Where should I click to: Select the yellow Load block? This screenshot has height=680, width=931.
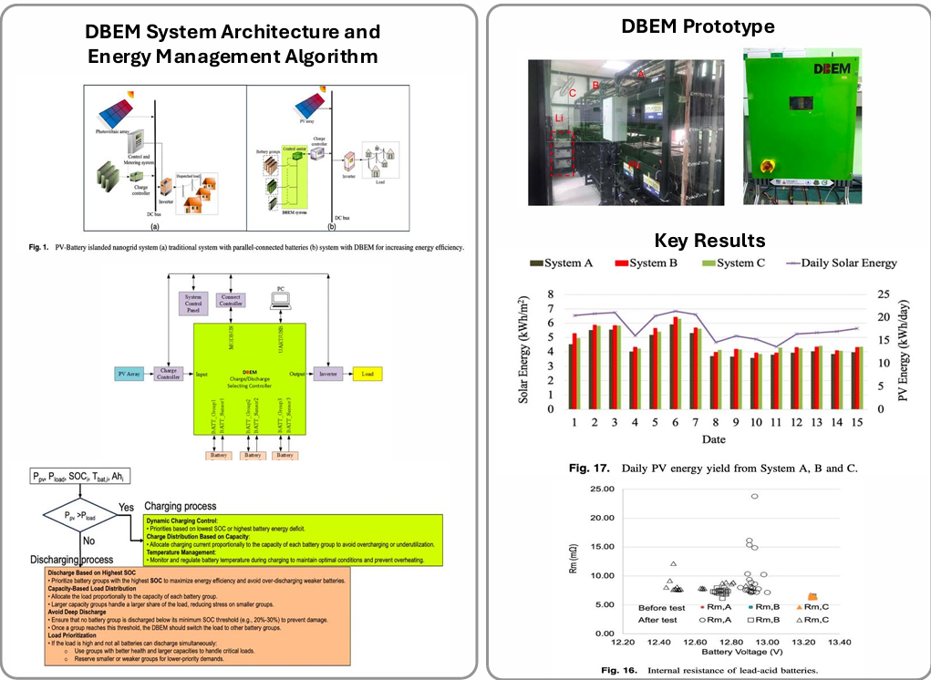click(x=367, y=374)
